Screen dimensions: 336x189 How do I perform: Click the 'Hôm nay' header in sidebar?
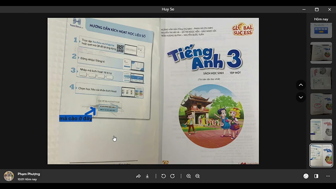click(x=321, y=19)
